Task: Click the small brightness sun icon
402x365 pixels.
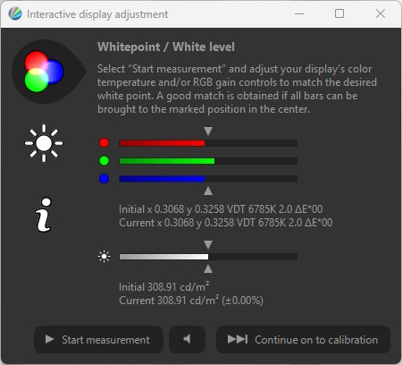Action: tap(104, 257)
